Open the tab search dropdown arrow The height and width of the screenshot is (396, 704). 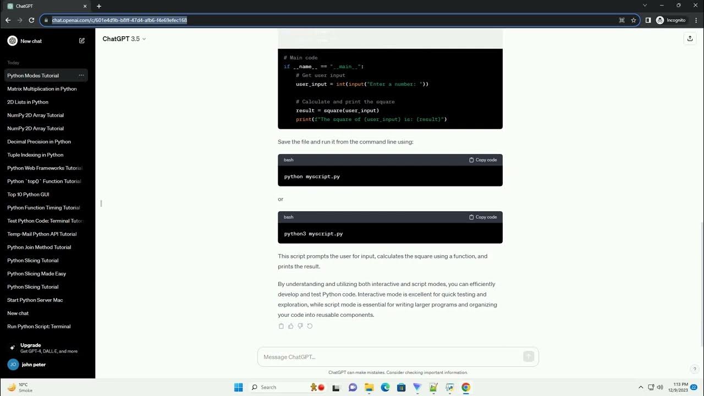[x=645, y=5]
